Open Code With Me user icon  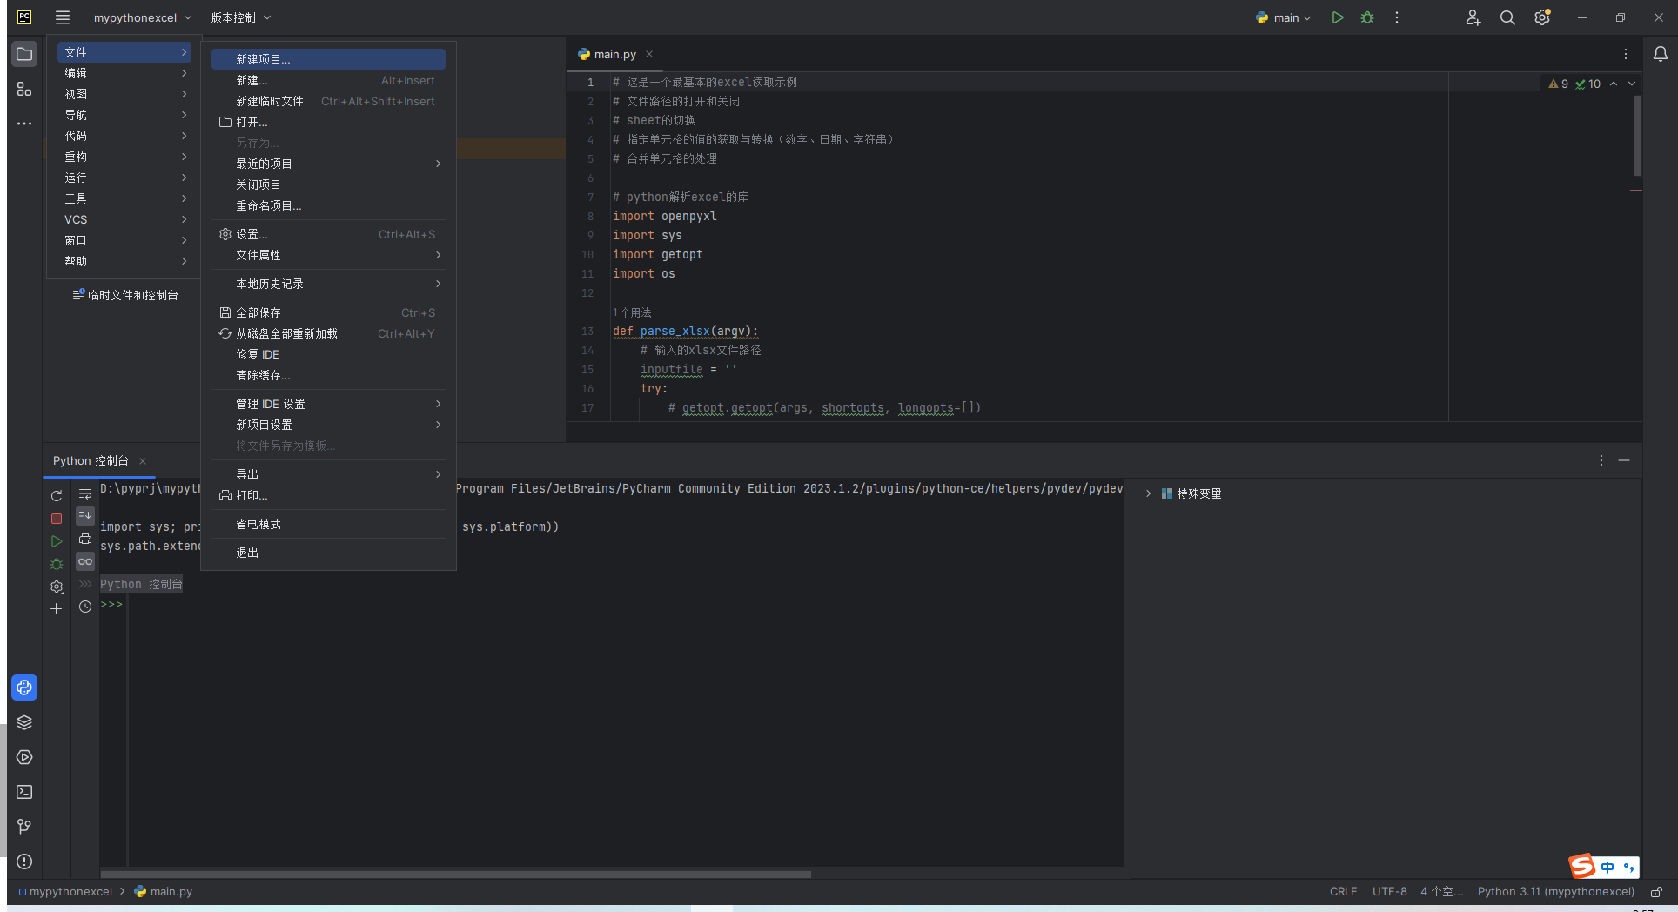[x=1473, y=17]
